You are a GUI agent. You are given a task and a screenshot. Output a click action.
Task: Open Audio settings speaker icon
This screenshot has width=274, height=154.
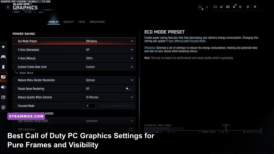pyautogui.click(x=3, y=87)
